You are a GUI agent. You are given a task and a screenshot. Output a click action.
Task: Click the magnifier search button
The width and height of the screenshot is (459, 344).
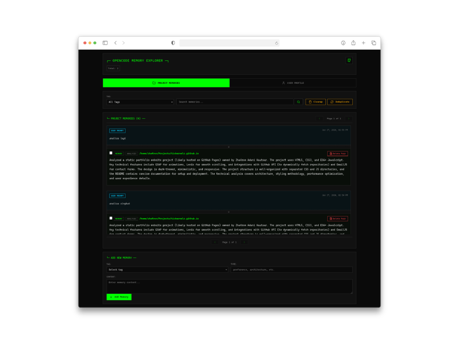[298, 102]
